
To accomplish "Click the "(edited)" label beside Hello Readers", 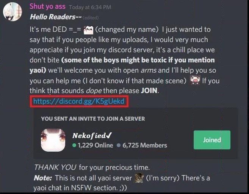I will point(91,18).
